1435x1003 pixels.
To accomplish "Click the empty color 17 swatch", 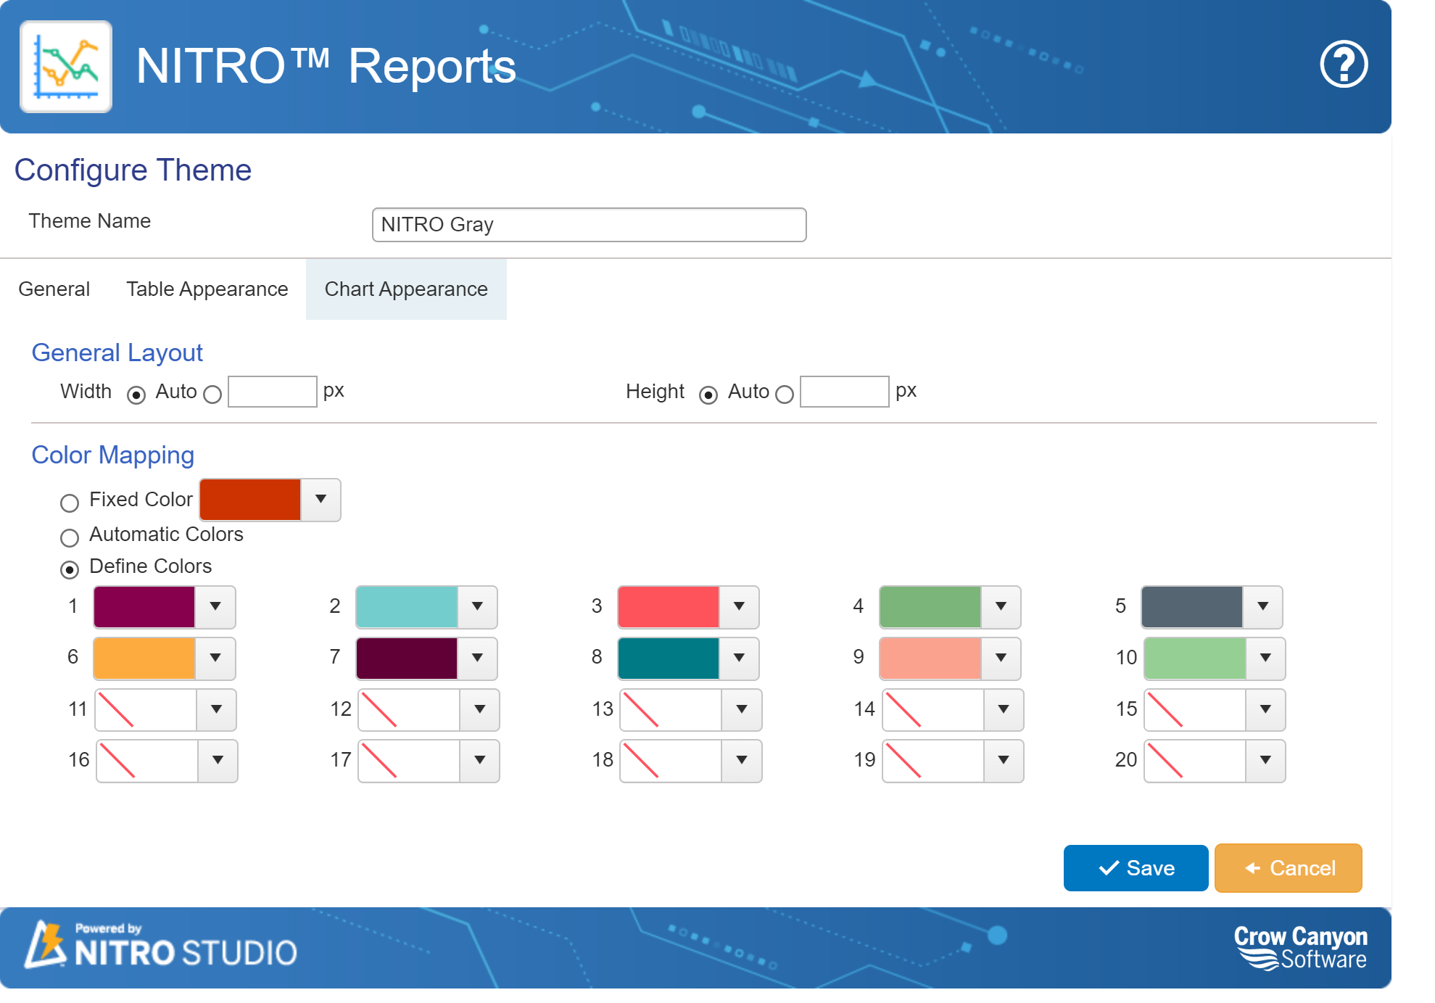I will [x=409, y=761].
